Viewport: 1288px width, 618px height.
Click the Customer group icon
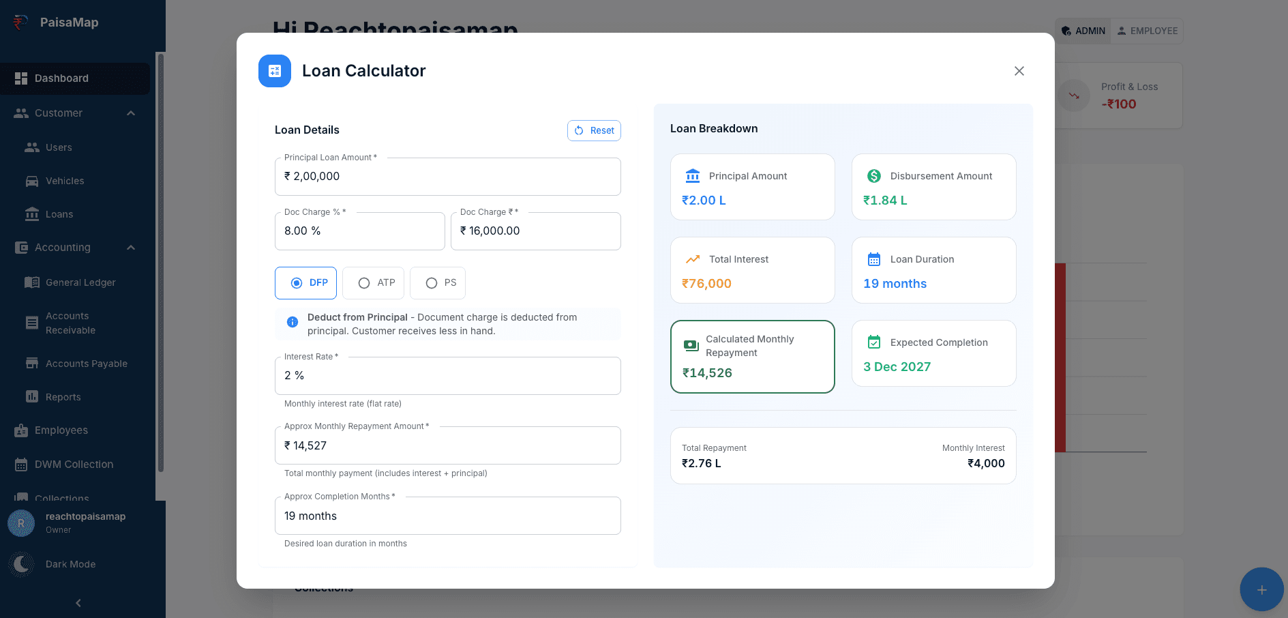coord(21,113)
